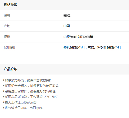
Task: Select the spec text 内径6mm,长度15mPU管
Action: click(x=78, y=37)
